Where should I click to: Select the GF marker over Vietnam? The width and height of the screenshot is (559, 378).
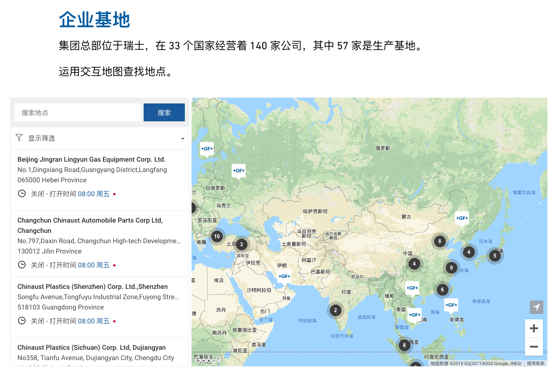pos(415,315)
